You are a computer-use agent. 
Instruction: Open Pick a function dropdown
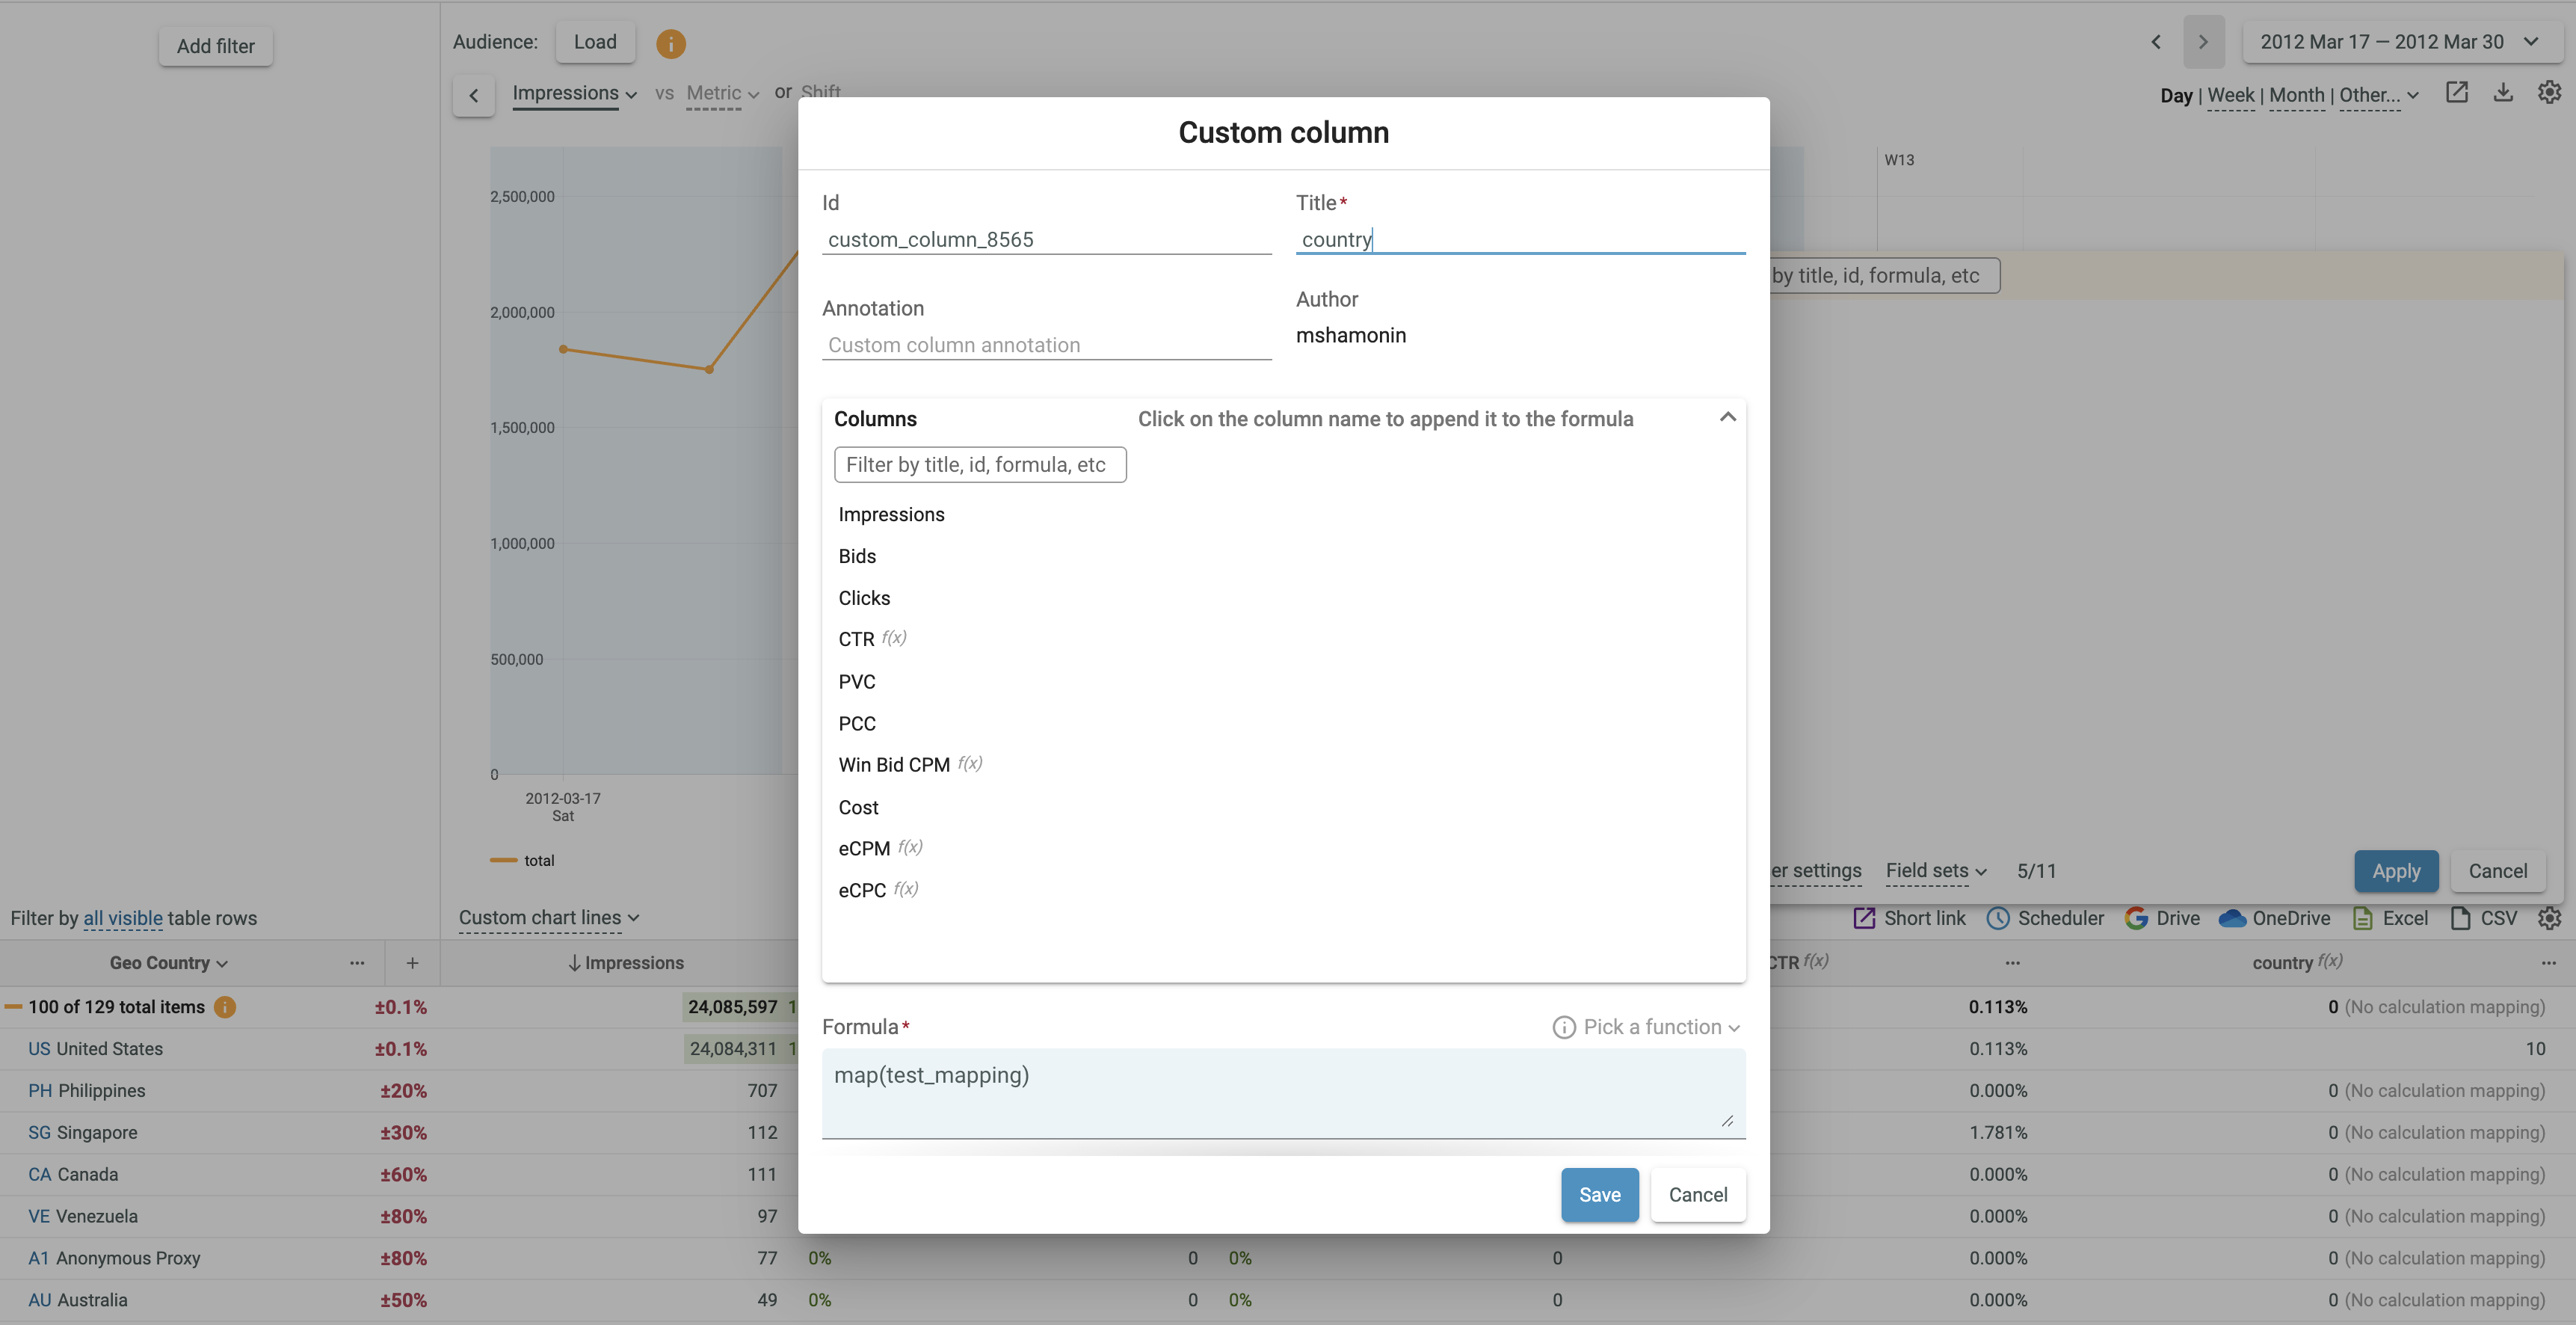click(1662, 1027)
